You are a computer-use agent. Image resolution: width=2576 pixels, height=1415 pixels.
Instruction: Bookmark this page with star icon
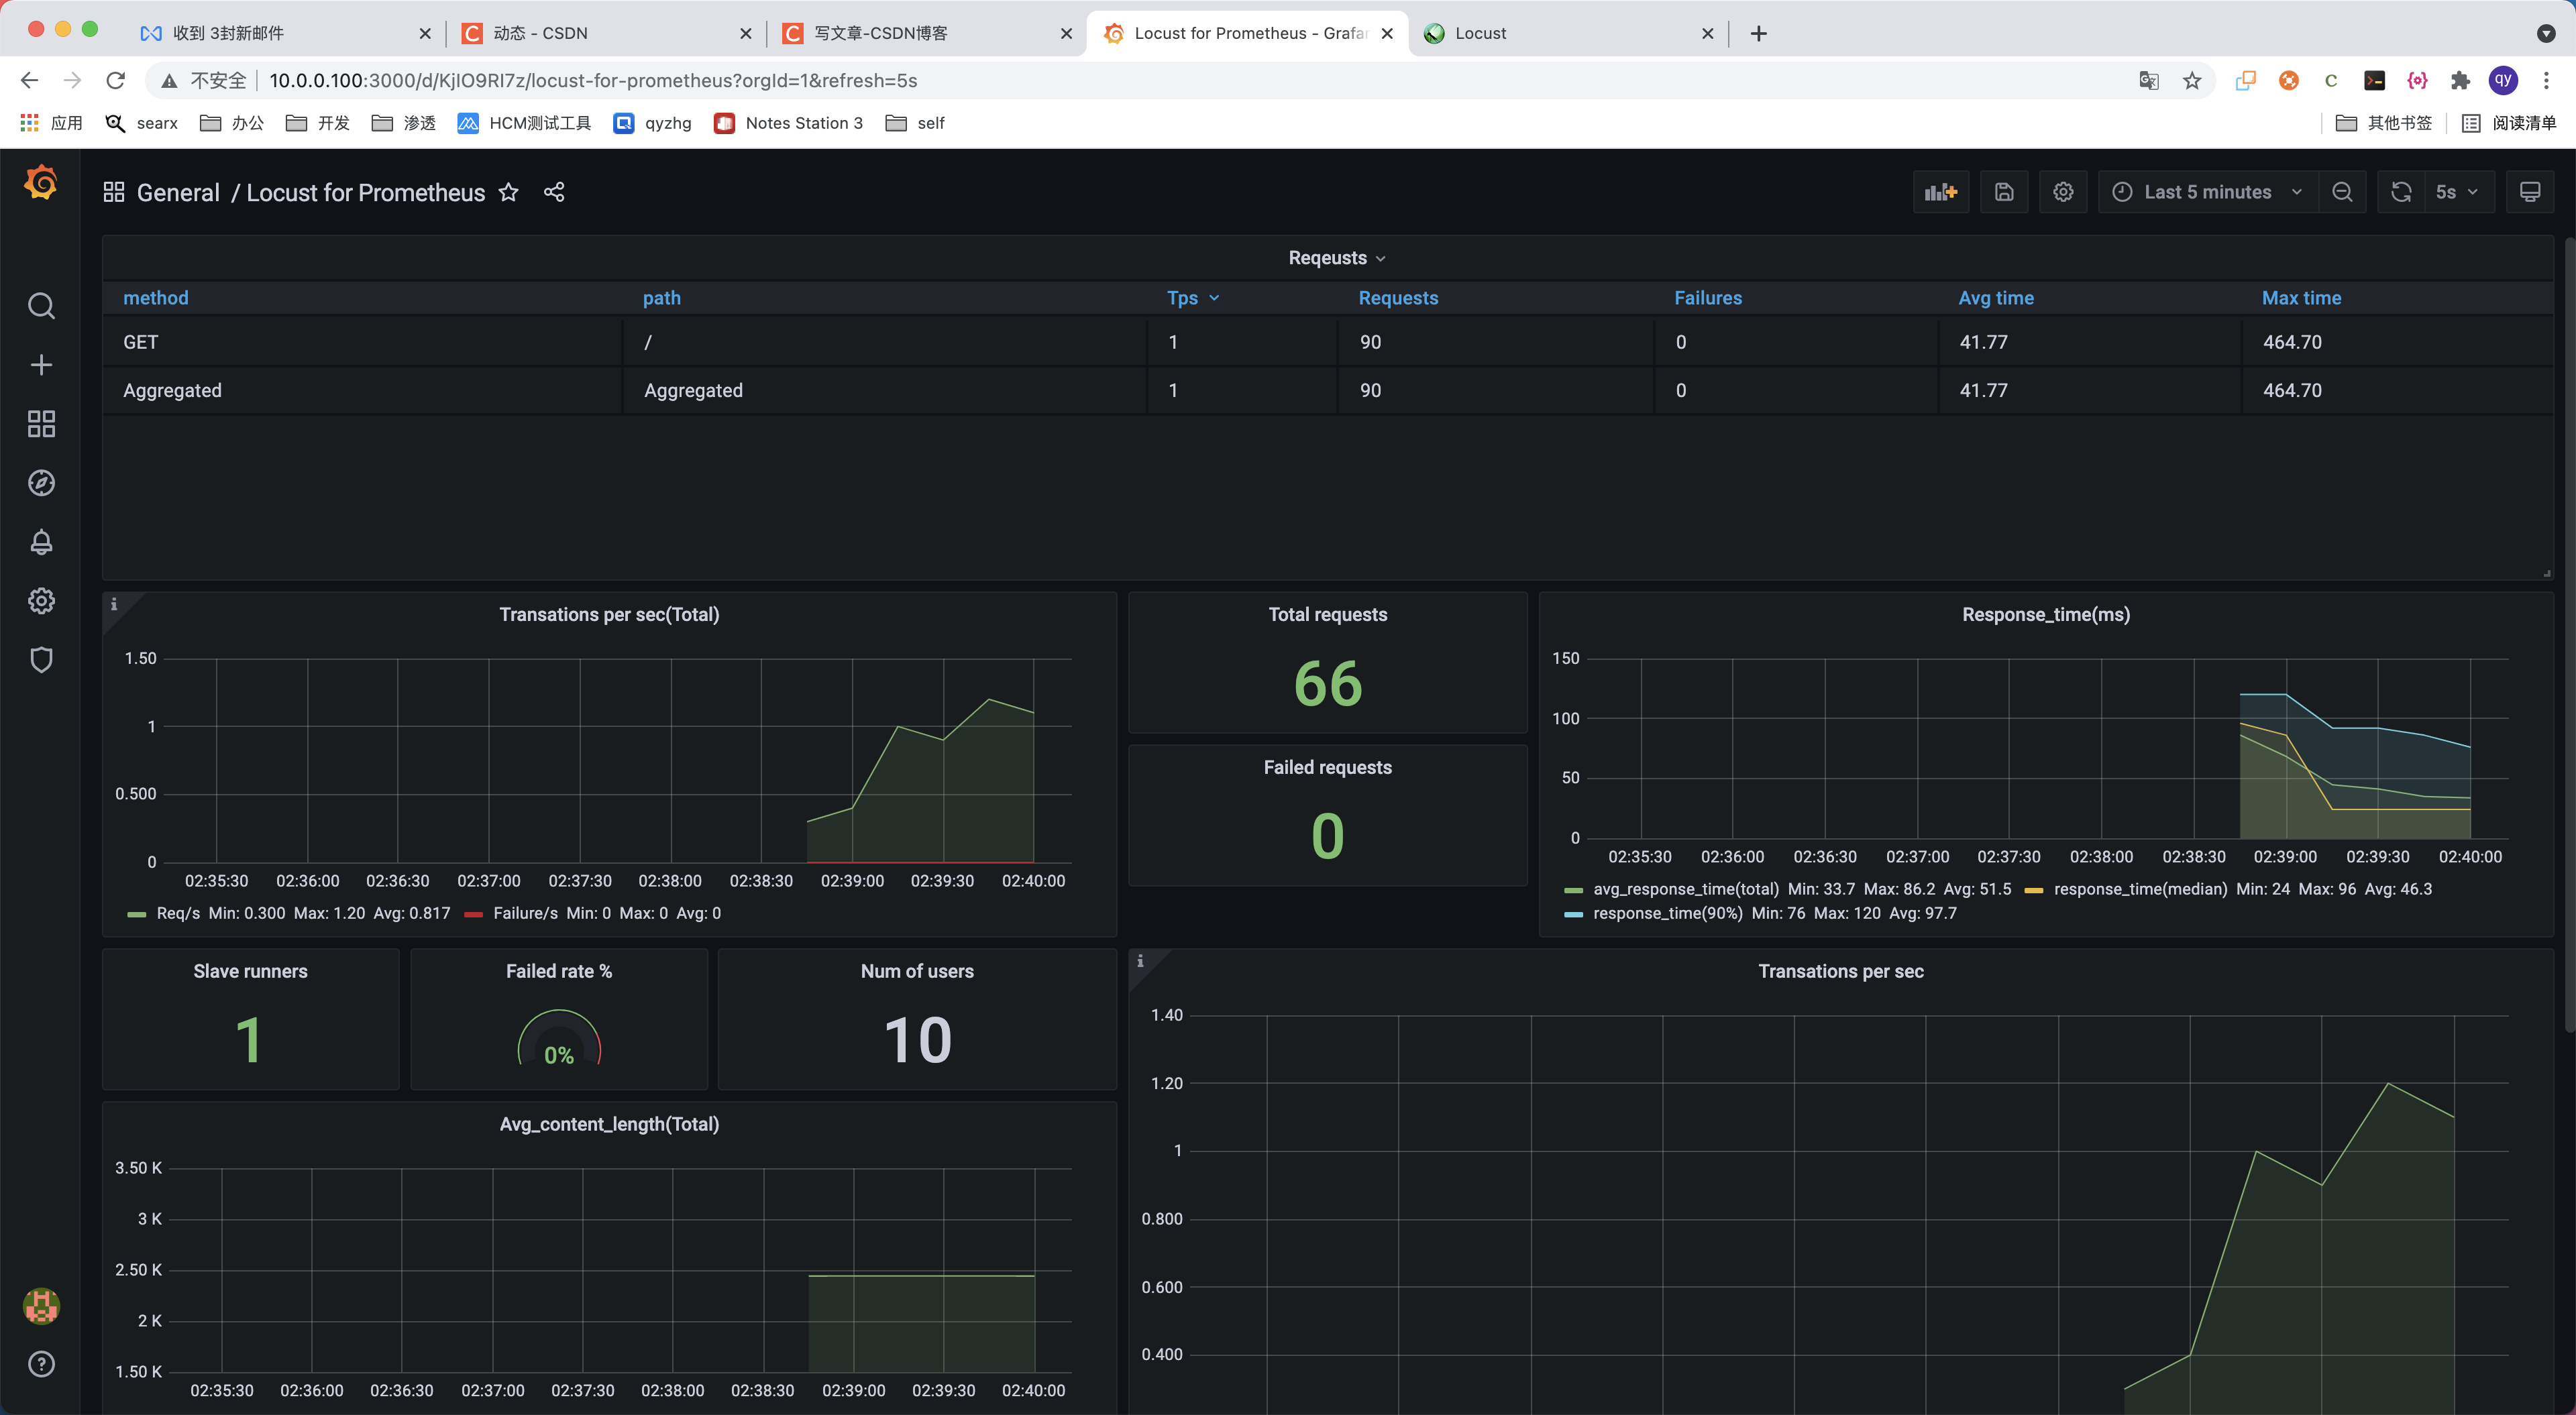click(x=2192, y=81)
